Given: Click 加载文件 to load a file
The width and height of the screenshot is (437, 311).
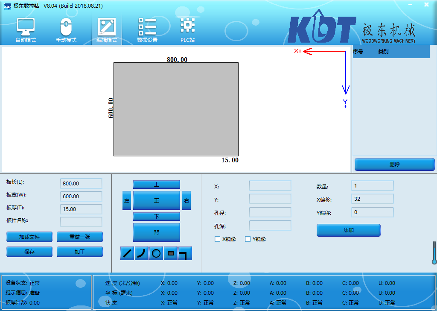Looking at the screenshot, I should click(x=29, y=237).
